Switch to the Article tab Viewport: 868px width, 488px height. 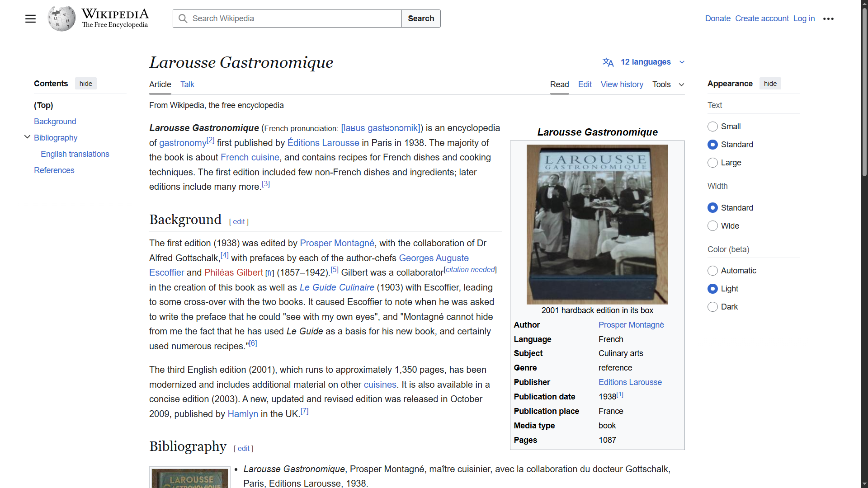pos(160,84)
